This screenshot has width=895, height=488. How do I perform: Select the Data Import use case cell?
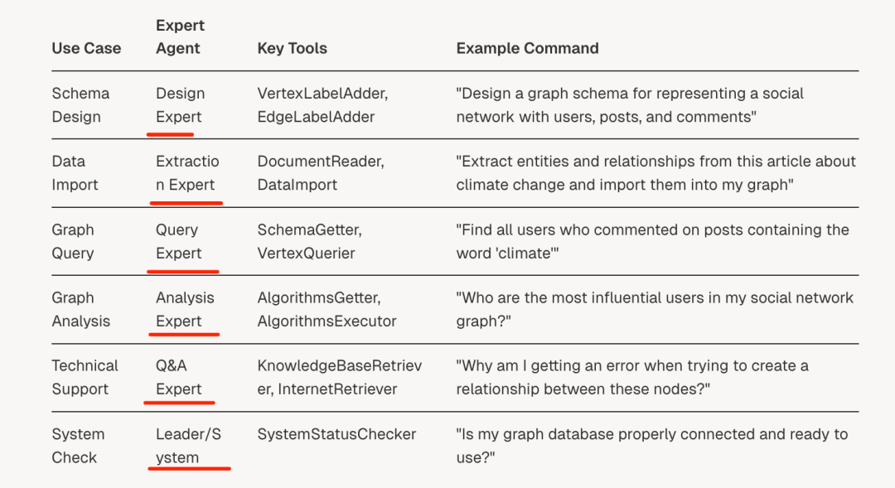point(75,173)
